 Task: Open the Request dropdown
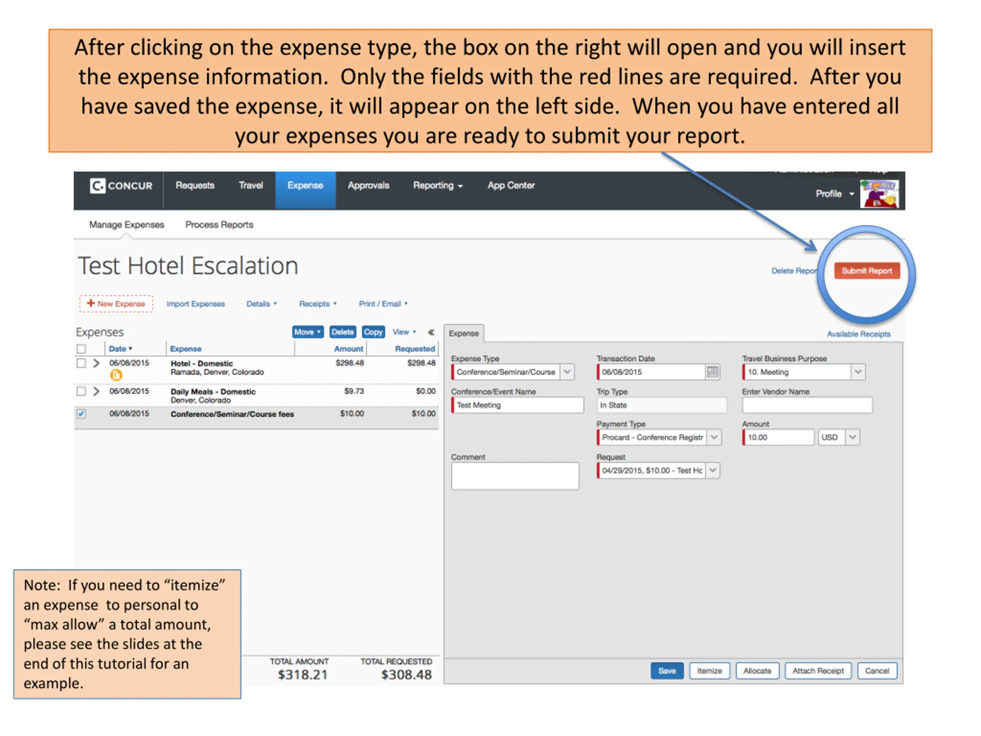(712, 470)
